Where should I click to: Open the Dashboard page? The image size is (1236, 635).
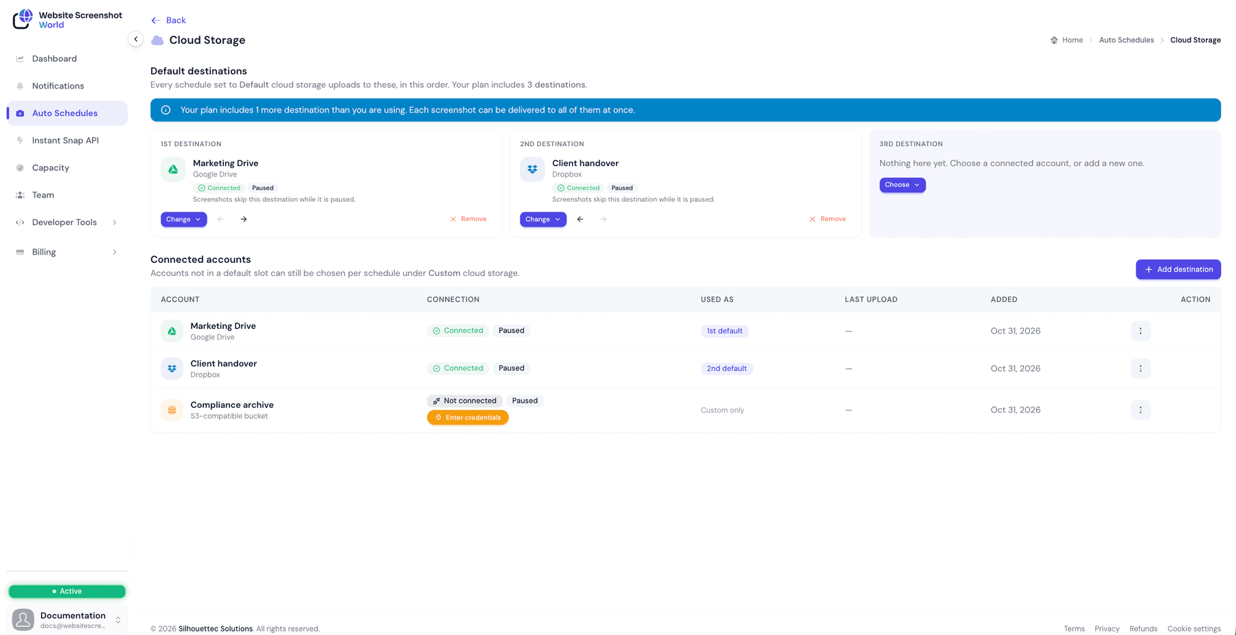(x=67, y=58)
